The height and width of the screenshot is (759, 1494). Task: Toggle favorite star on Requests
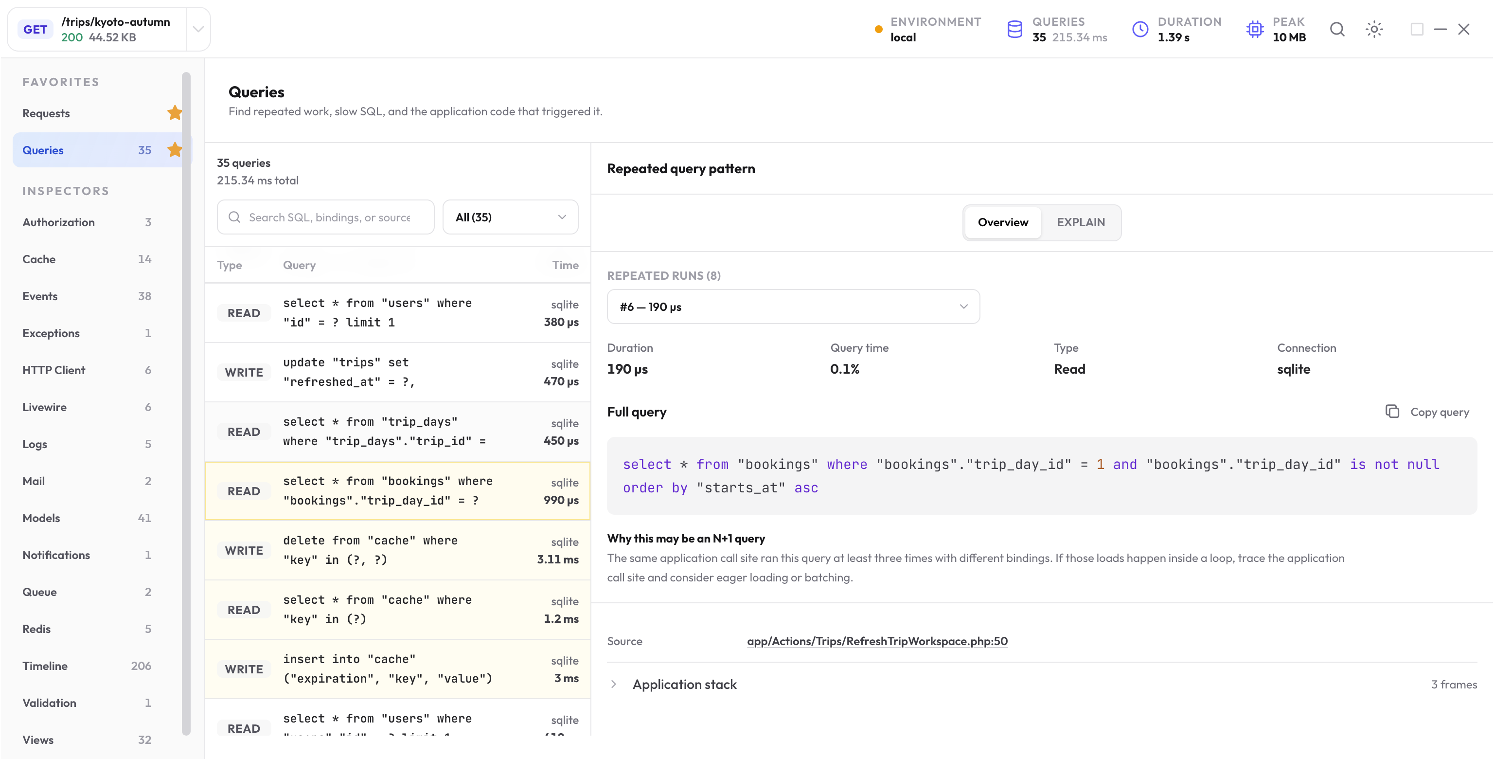(x=175, y=113)
